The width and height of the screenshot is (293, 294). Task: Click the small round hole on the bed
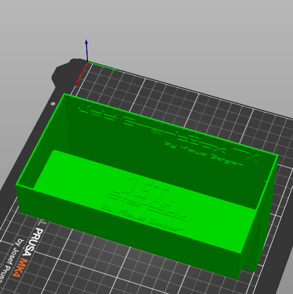point(53,104)
